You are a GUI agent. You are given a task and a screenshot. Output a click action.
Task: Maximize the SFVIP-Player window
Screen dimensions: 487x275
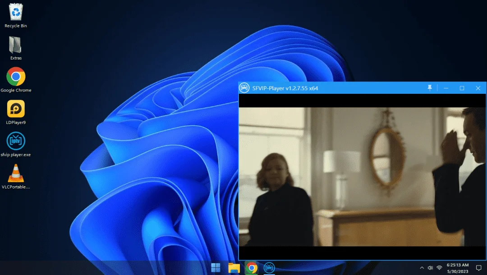462,88
